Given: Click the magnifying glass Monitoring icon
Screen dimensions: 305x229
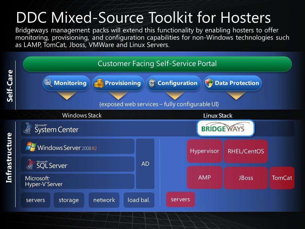Looking at the screenshot, I should 48,83.
